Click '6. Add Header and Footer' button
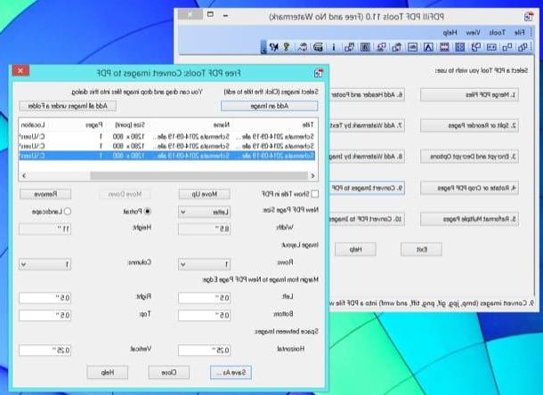The width and height of the screenshot is (543, 395). coord(367,94)
